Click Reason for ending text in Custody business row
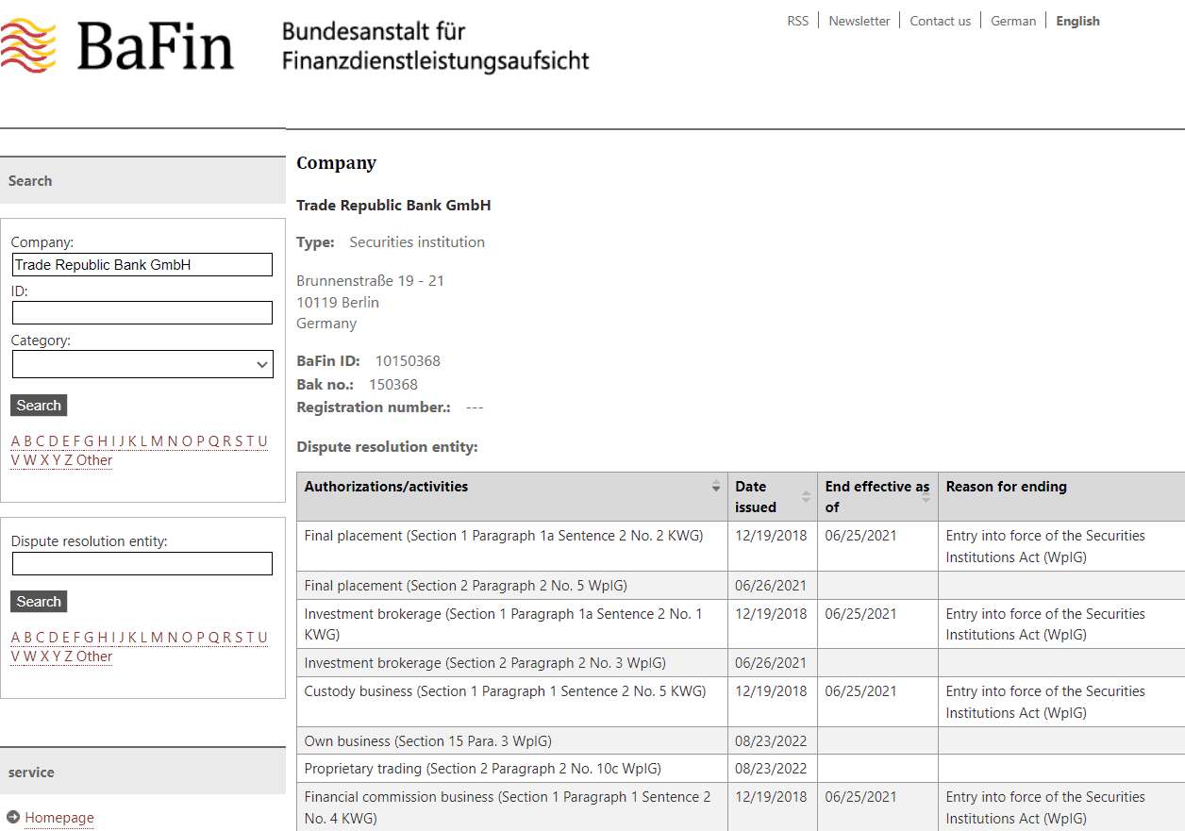Image resolution: width=1185 pixels, height=831 pixels. 1045,702
